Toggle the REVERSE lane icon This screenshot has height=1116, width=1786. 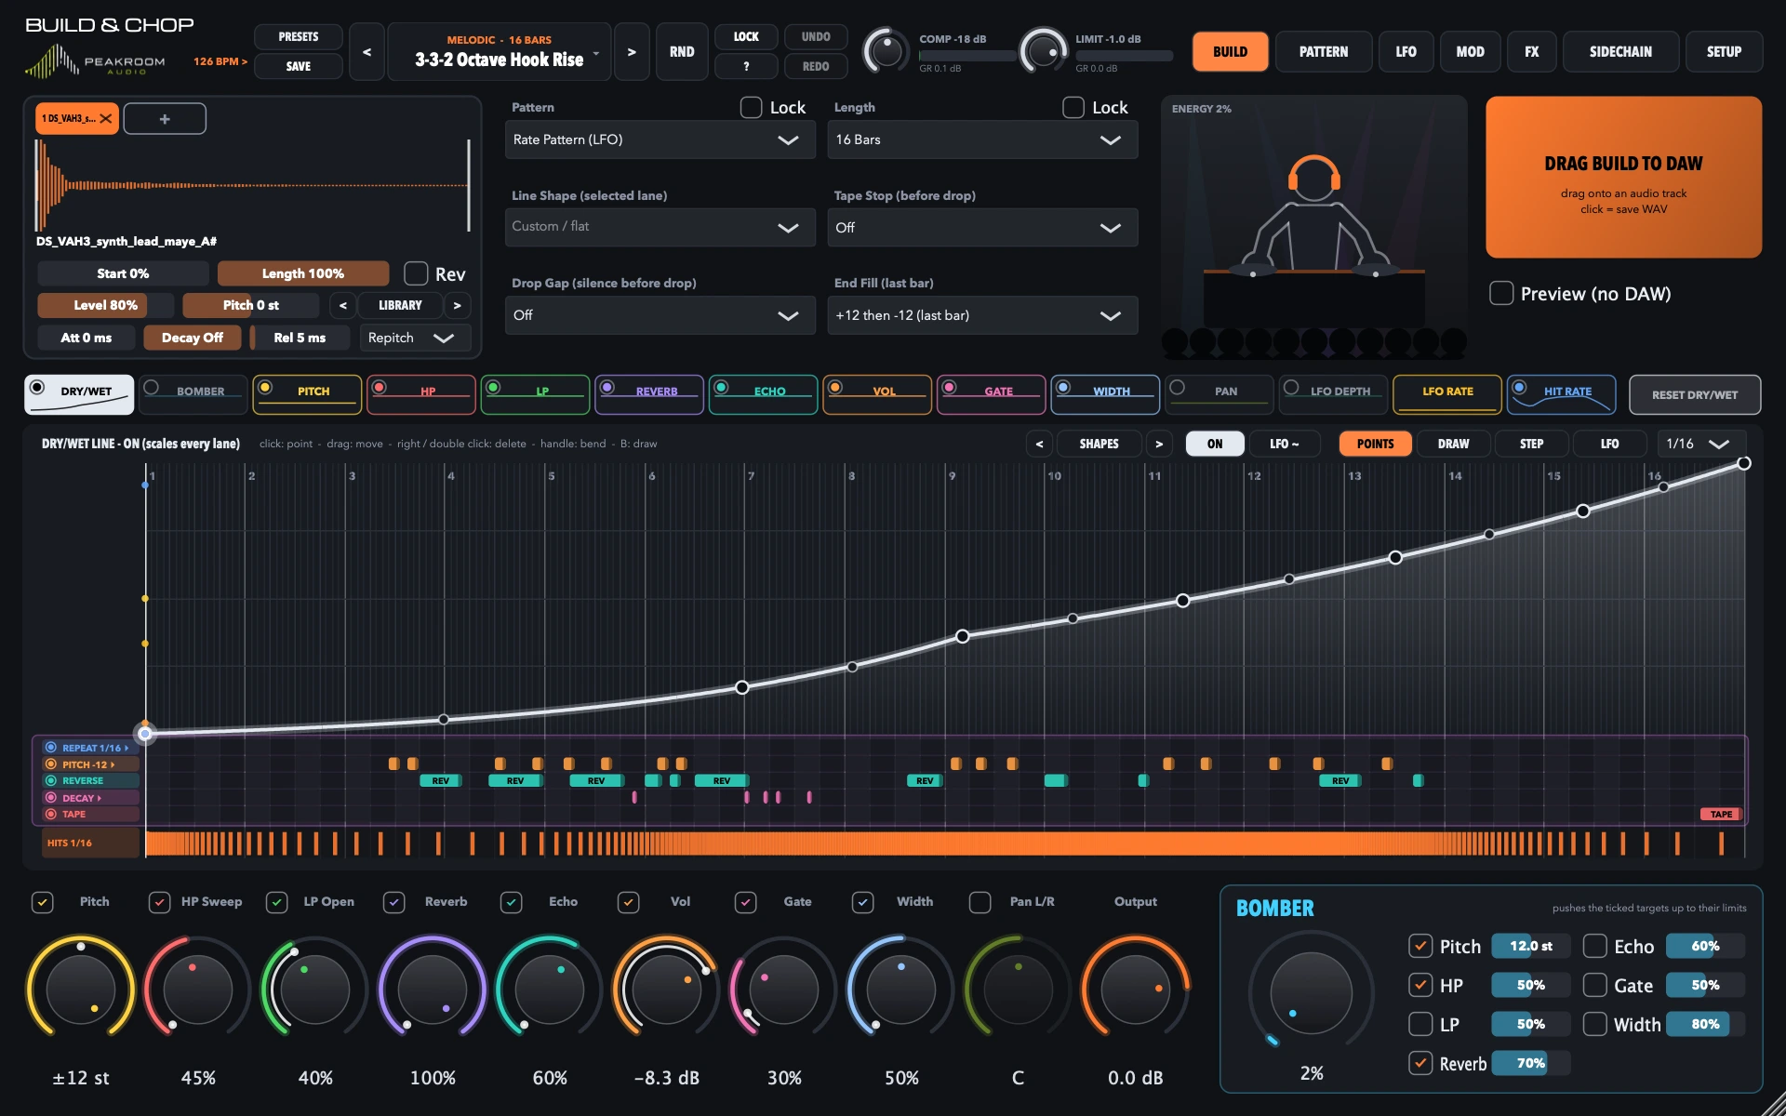pyautogui.click(x=51, y=781)
